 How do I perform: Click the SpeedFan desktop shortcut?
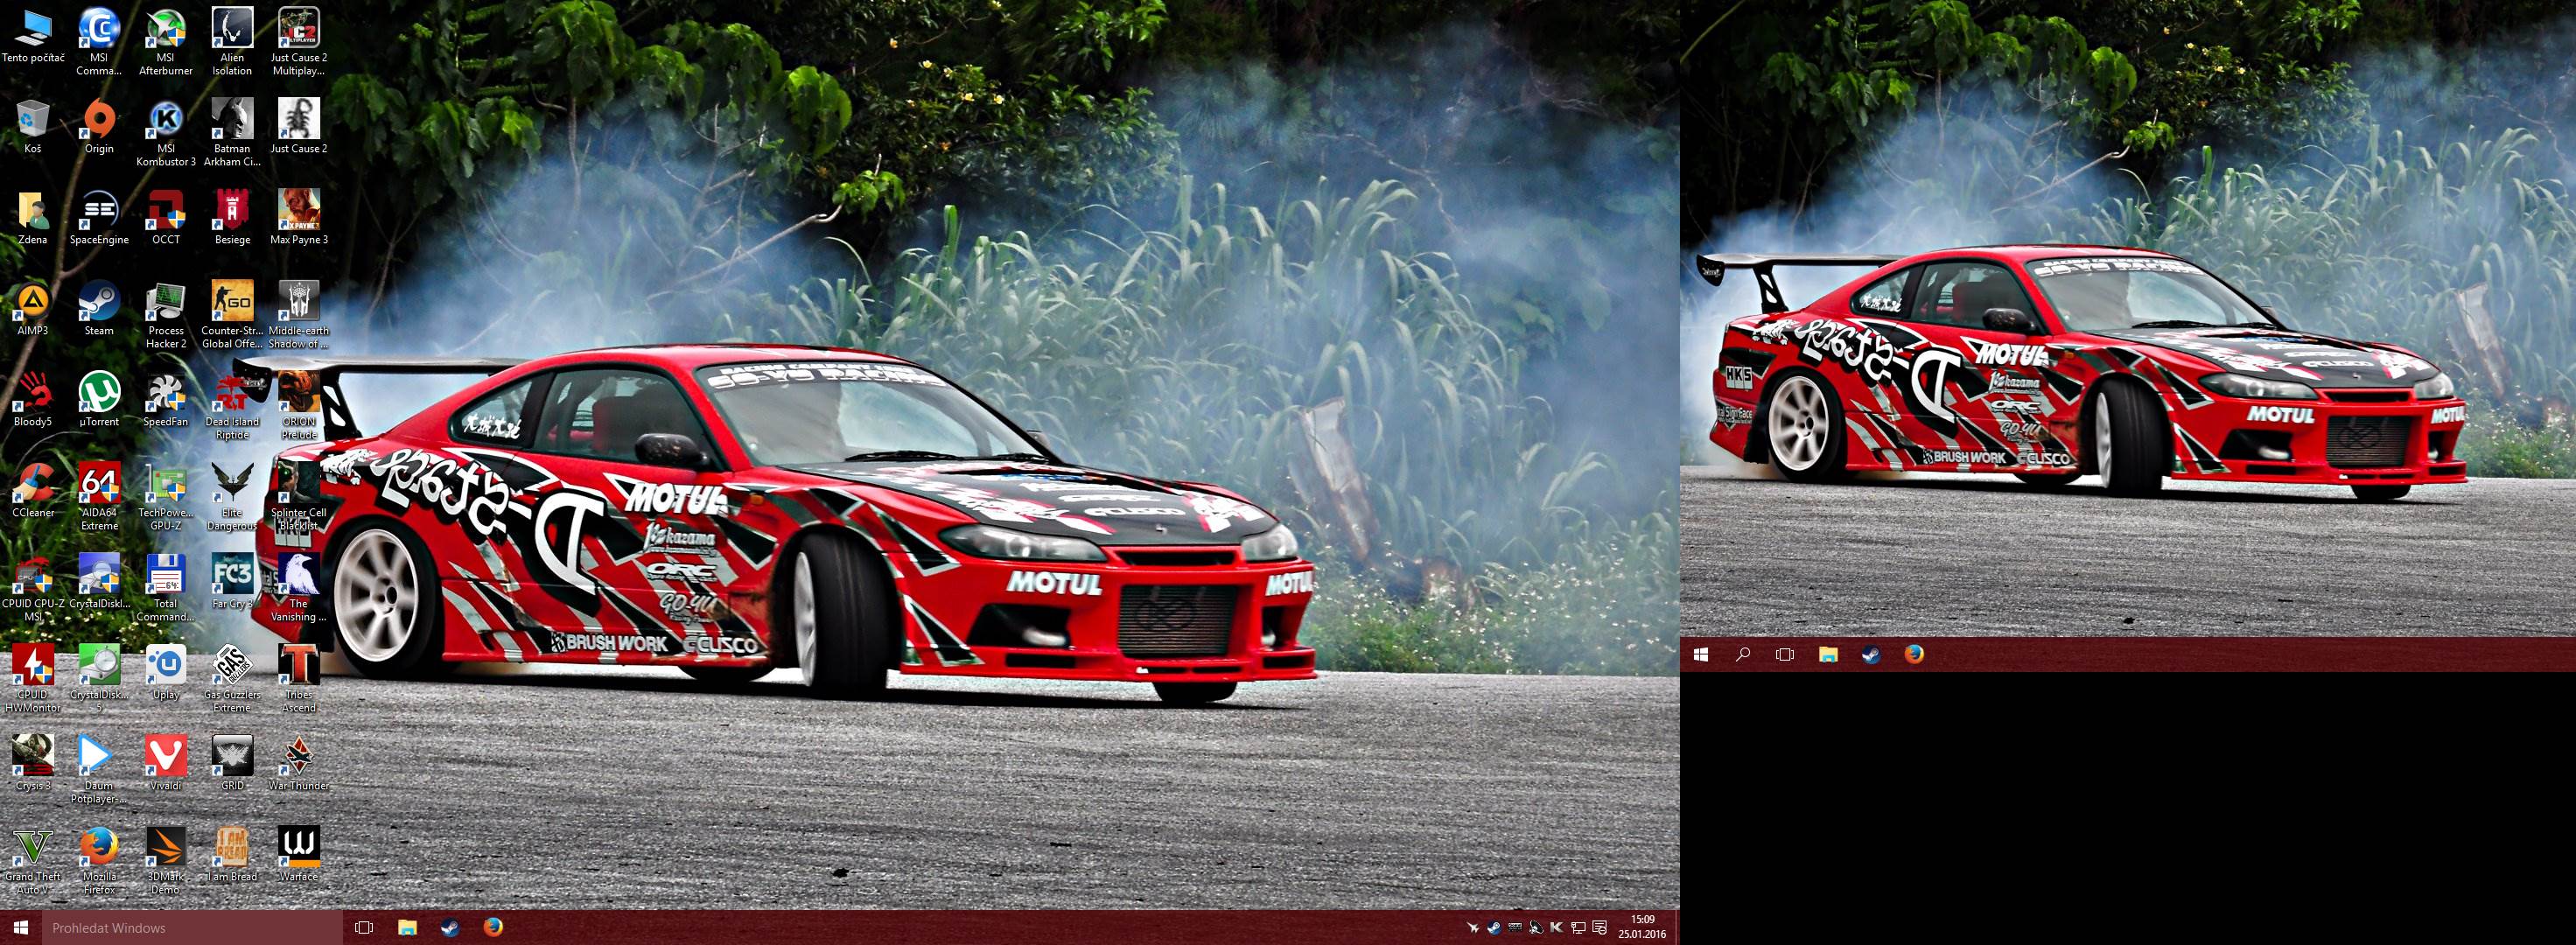pyautogui.click(x=166, y=401)
